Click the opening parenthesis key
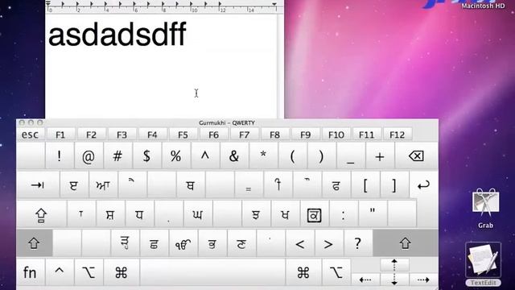Viewport: 515px width, 290px height. 292,156
